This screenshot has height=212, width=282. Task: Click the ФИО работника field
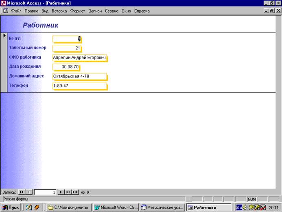[x=79, y=58]
